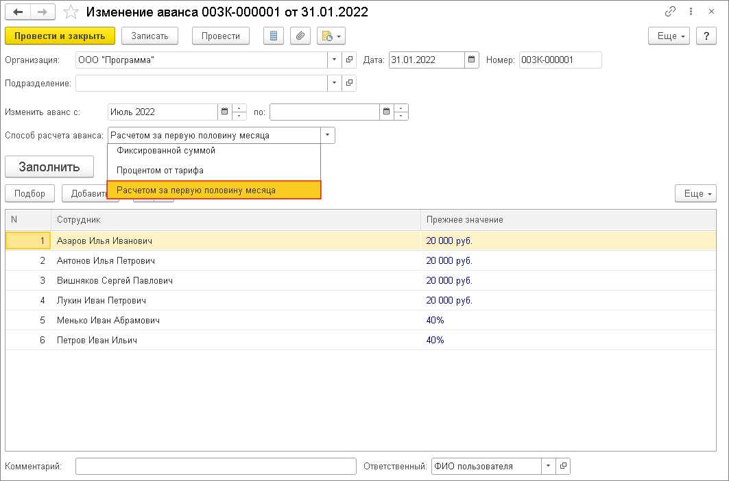Click the Заполнить button
729x481 pixels.
click(49, 166)
